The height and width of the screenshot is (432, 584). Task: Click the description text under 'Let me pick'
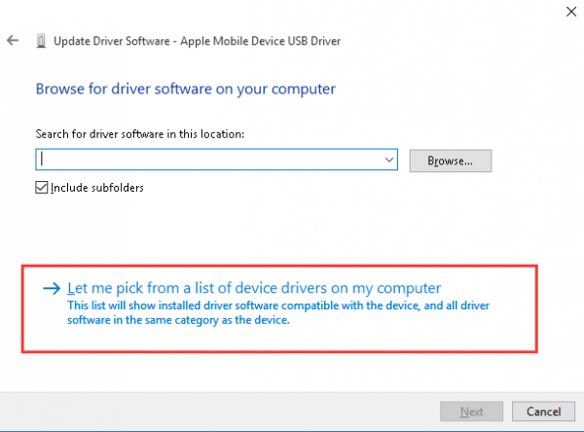[x=253, y=311]
